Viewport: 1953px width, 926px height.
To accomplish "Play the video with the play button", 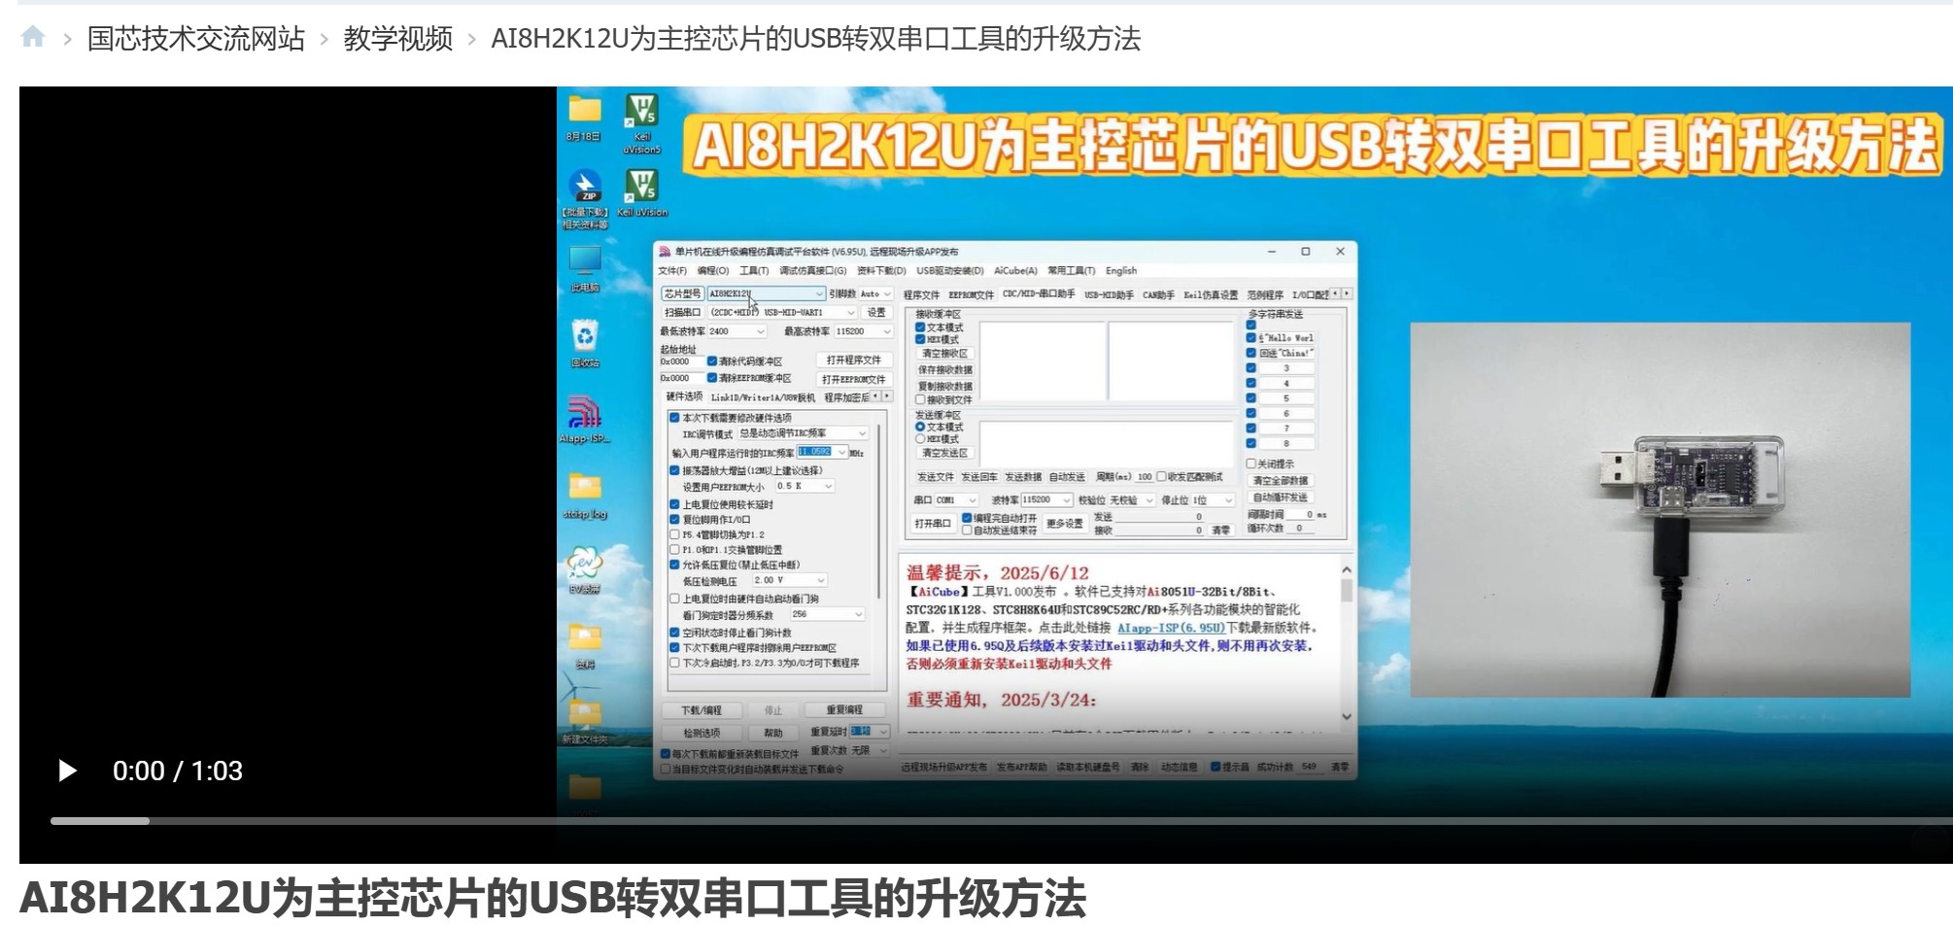I will (x=67, y=771).
